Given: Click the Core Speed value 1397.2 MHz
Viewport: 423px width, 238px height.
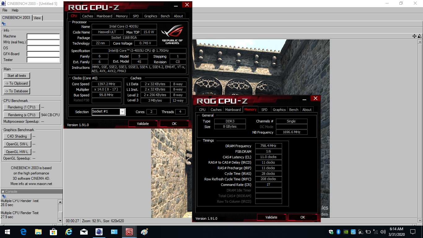Looking at the screenshot, I should point(107,84).
